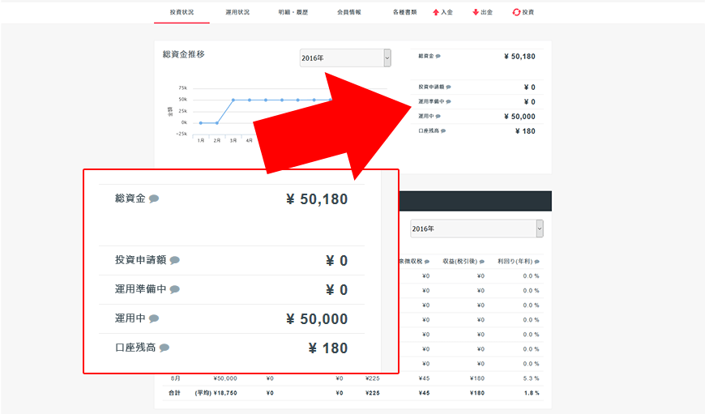This screenshot has width=705, height=414.
Task: Click the 出金 withdrawal down-arrow link
Action: pos(482,12)
